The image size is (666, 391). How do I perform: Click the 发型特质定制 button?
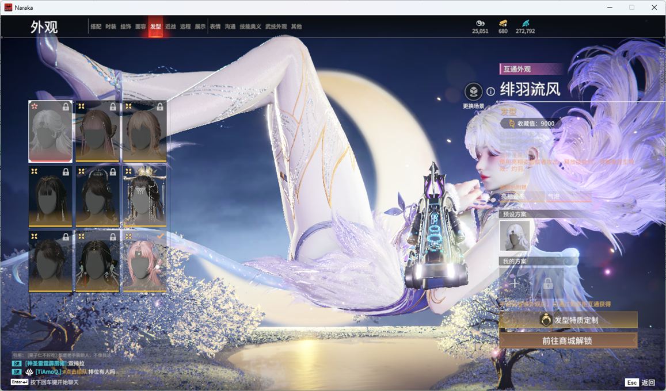[x=568, y=320]
